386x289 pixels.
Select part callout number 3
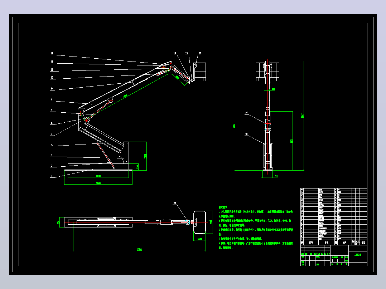point(52,155)
